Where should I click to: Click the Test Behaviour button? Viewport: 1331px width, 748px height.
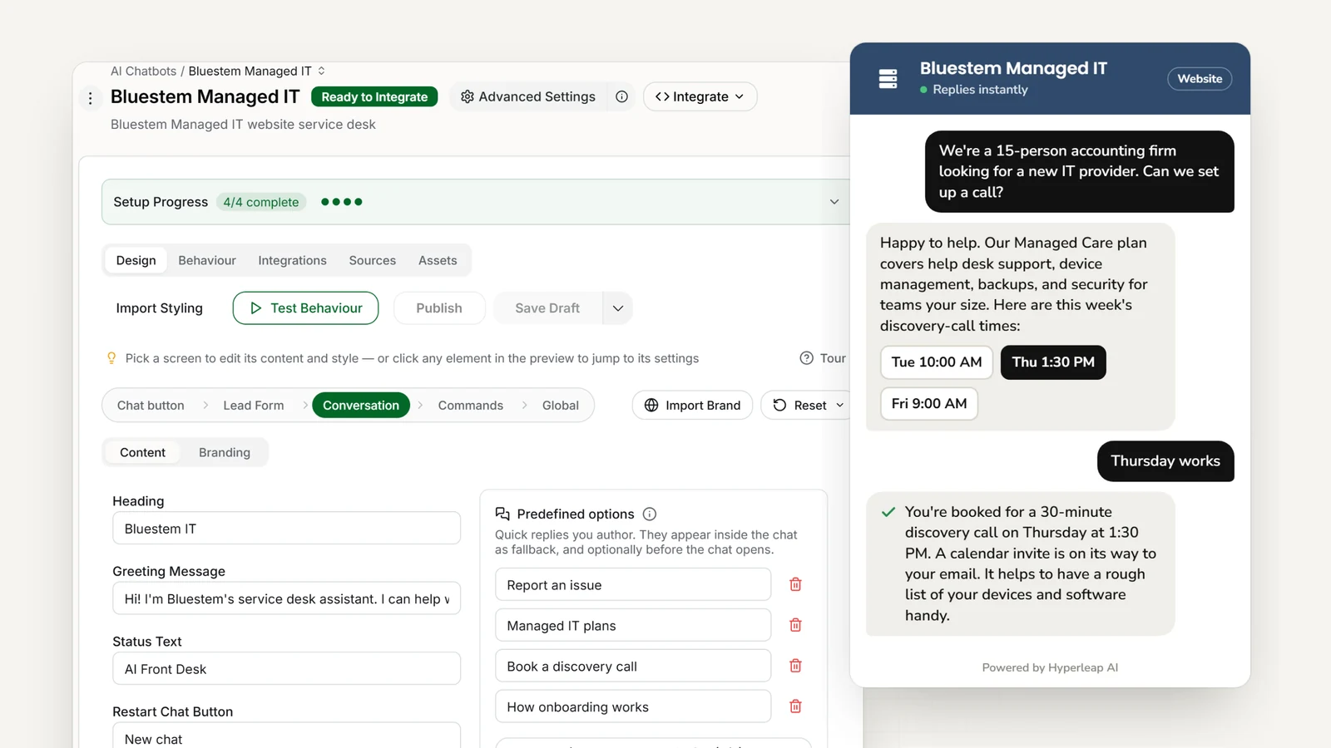tap(305, 308)
